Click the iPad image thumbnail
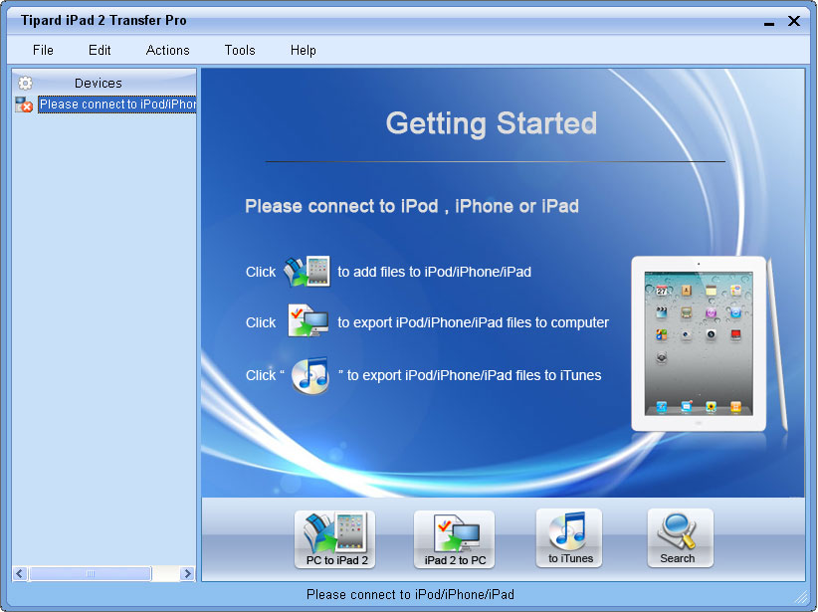 coord(699,343)
